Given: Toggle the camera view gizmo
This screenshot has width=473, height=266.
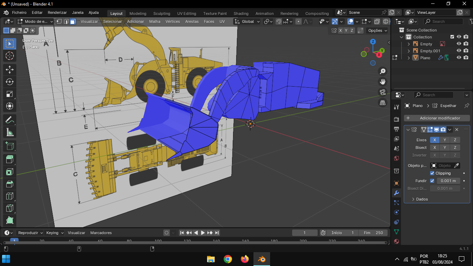Looking at the screenshot, I should [383, 92].
